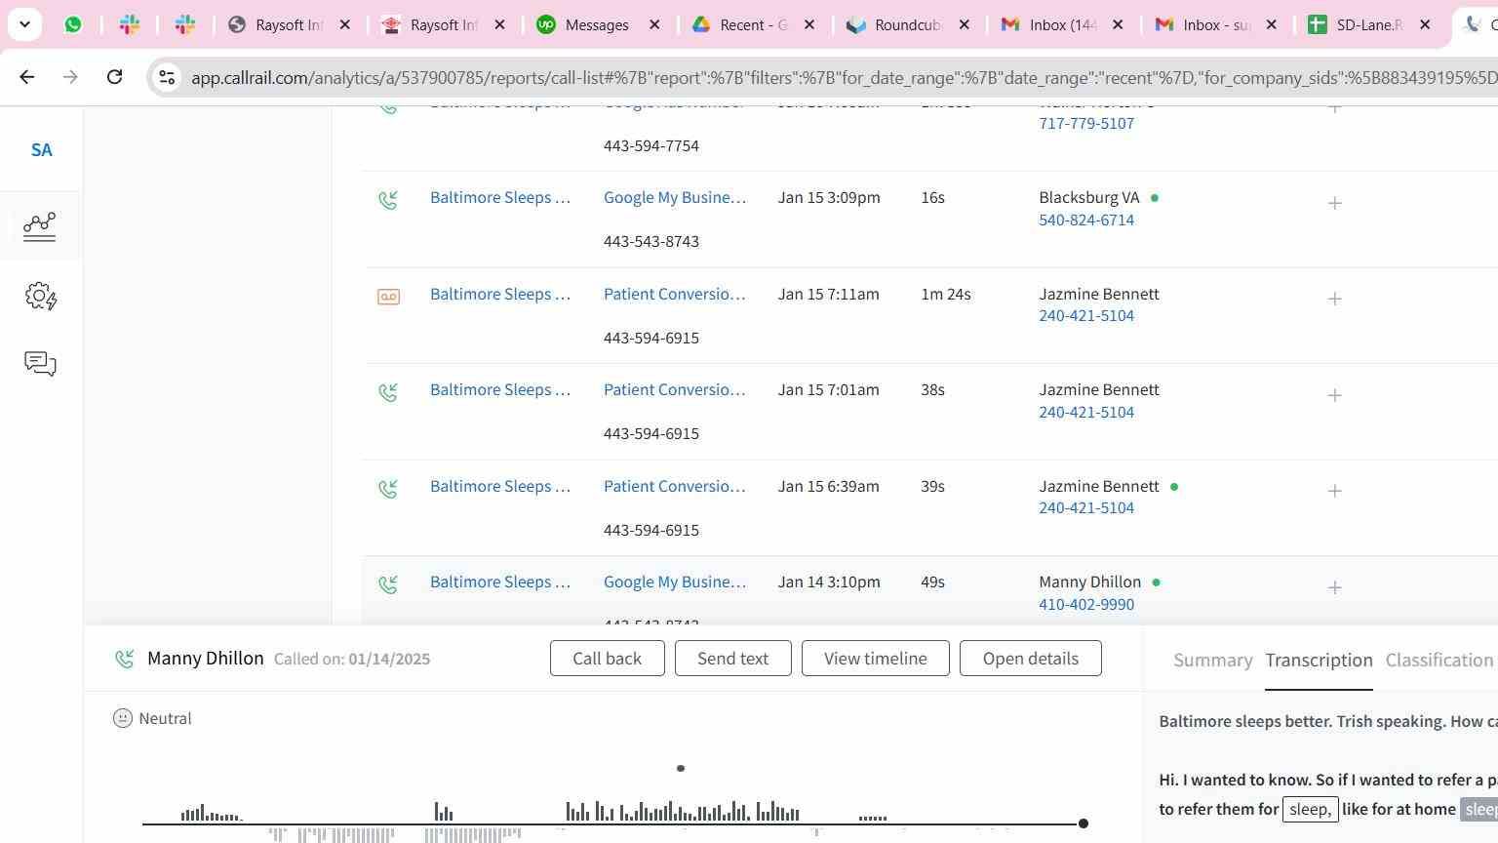Select caller name Blacksburg VA
The image size is (1498, 843).
click(x=1089, y=197)
